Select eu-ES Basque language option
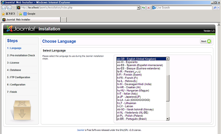This screenshot has height=134, width=221. [142, 69]
